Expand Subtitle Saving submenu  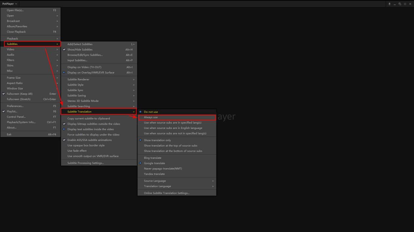tap(99, 95)
